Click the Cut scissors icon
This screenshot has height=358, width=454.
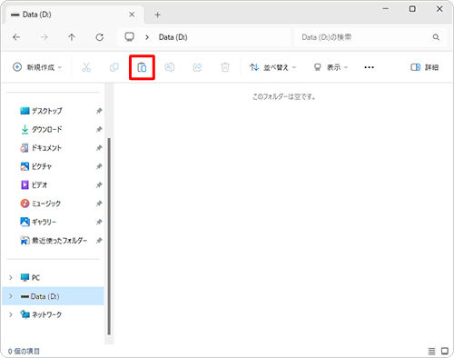pos(86,67)
